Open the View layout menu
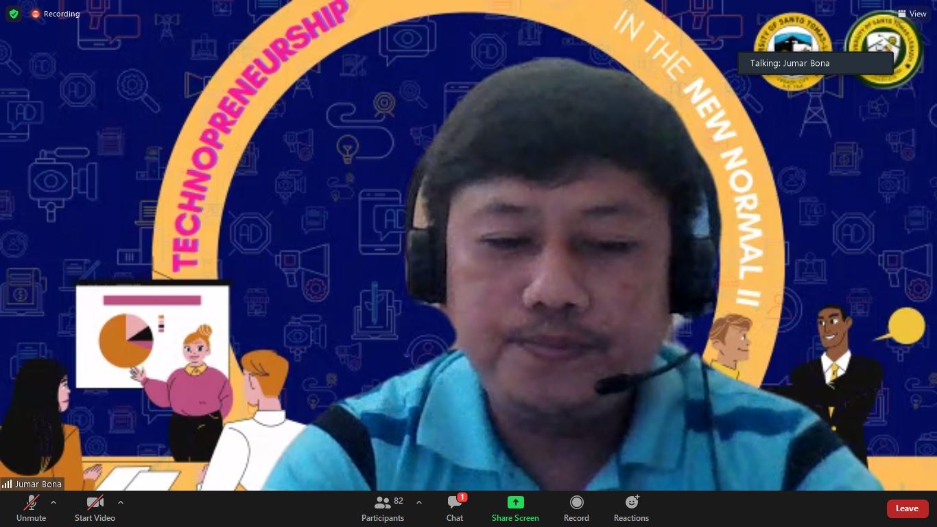Image resolution: width=937 pixels, height=527 pixels. click(x=912, y=14)
